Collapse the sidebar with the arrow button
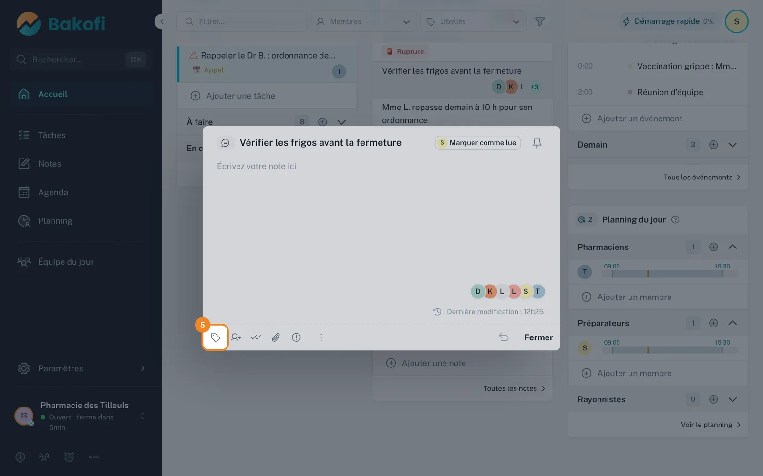Screen dimensions: 763x476 (x=161, y=21)
